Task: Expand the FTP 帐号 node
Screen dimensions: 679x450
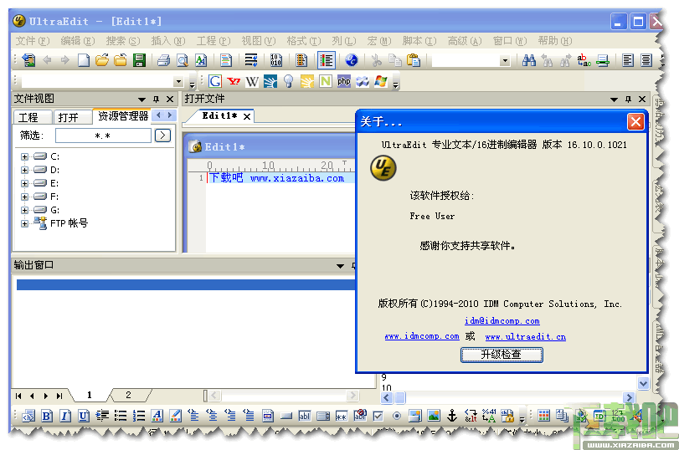Action: tap(24, 223)
